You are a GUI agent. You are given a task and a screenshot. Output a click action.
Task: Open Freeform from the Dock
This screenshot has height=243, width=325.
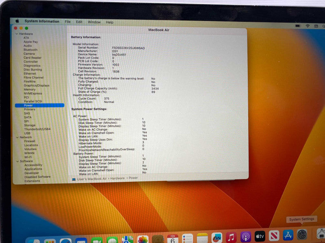point(217,238)
